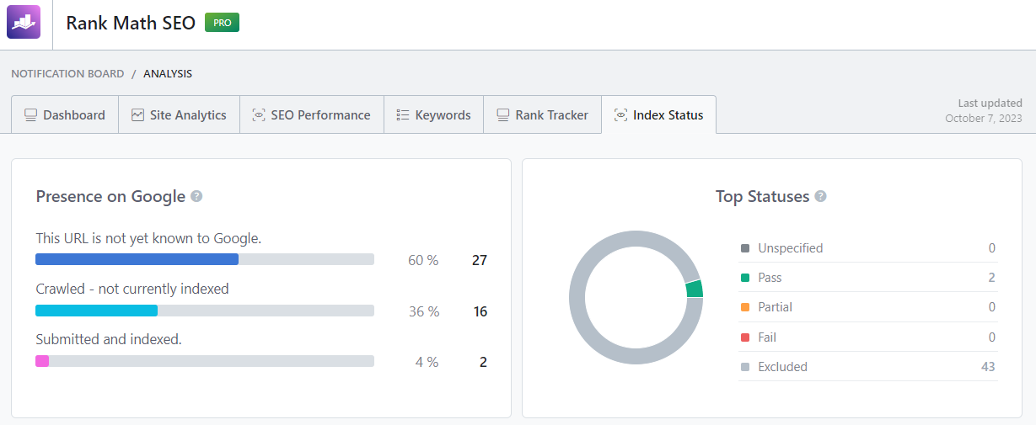
Task: Click the Last updated October 7, 2023 text
Action: click(x=984, y=111)
